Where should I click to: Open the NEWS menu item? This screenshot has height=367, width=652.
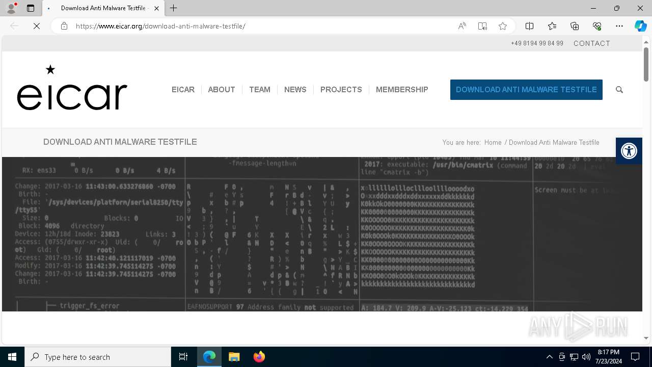coord(295,90)
